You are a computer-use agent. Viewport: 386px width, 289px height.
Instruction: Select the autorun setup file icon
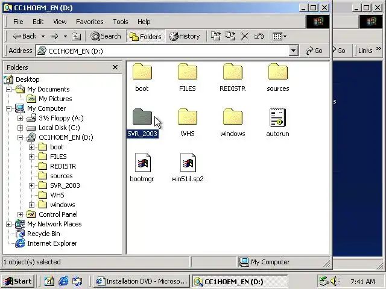point(277,117)
